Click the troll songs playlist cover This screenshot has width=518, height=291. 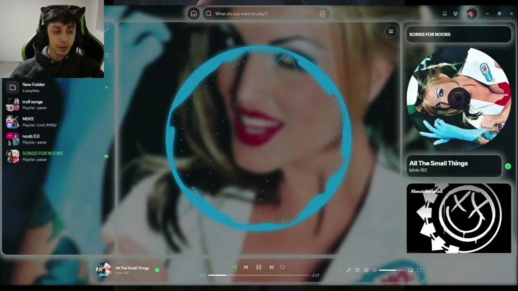13,105
